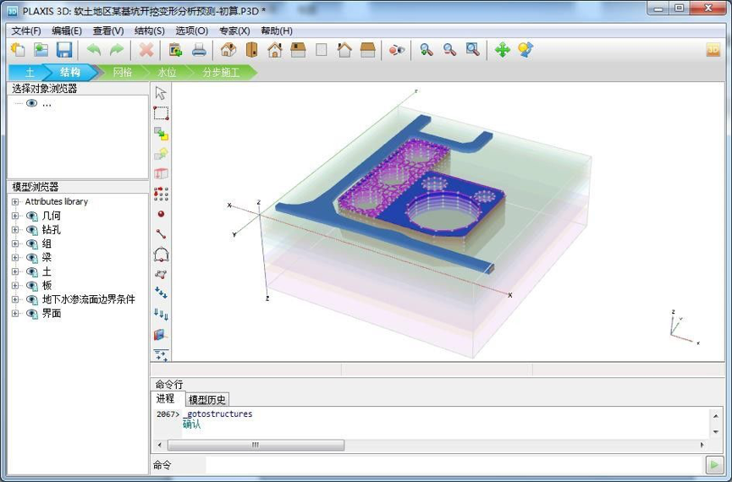Pick the create line tool
This screenshot has width=732, height=482.
161,234
